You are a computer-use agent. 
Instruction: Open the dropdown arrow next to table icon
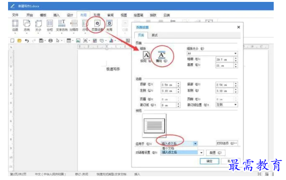click(73, 41)
